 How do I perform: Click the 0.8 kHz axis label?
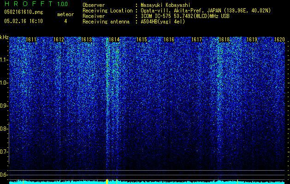[x=4, y=129]
